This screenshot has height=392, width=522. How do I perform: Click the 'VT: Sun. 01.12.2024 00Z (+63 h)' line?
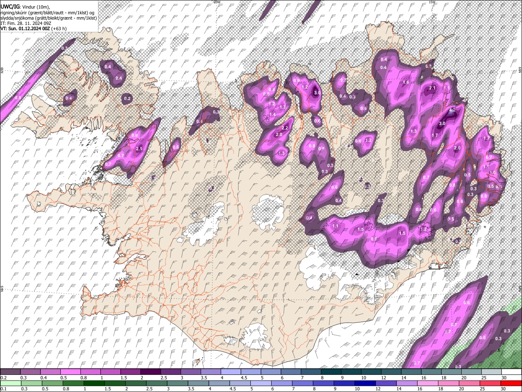pos(33,29)
